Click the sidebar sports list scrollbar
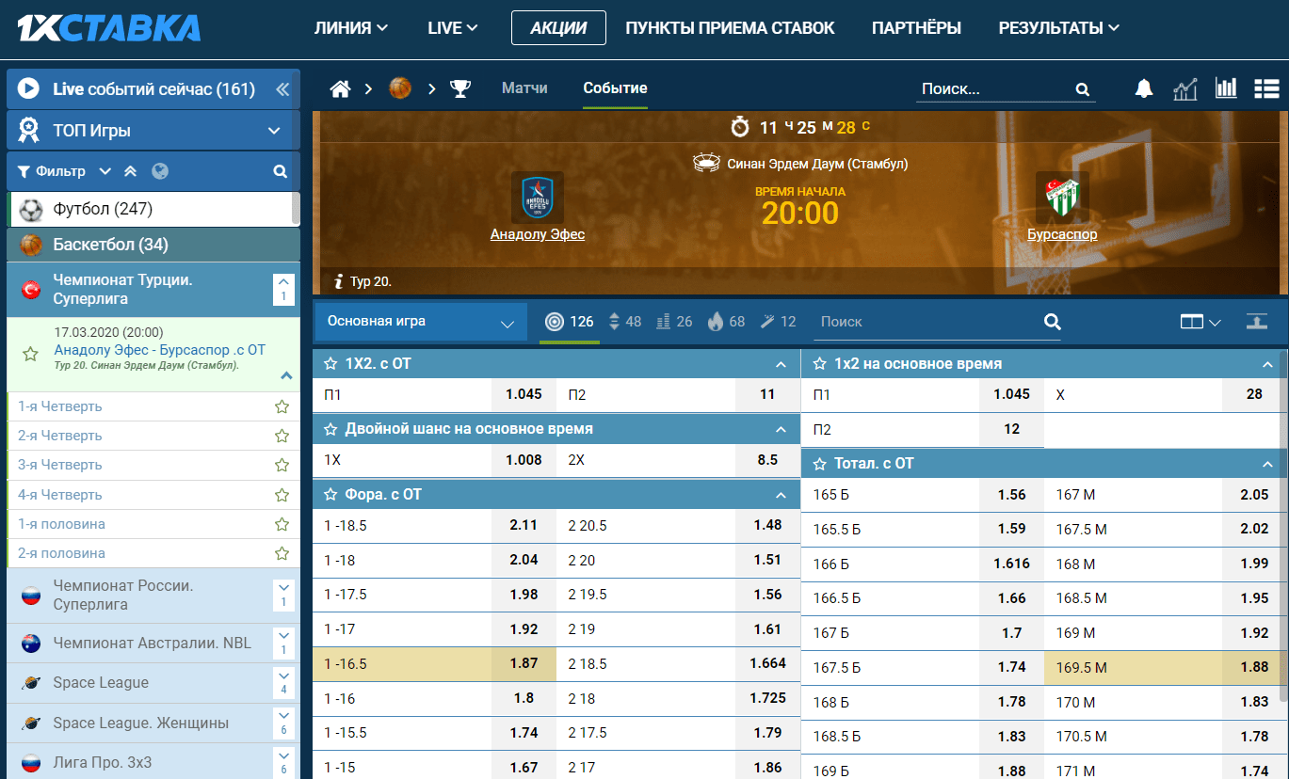Image resolution: width=1289 pixels, height=779 pixels. [x=296, y=208]
